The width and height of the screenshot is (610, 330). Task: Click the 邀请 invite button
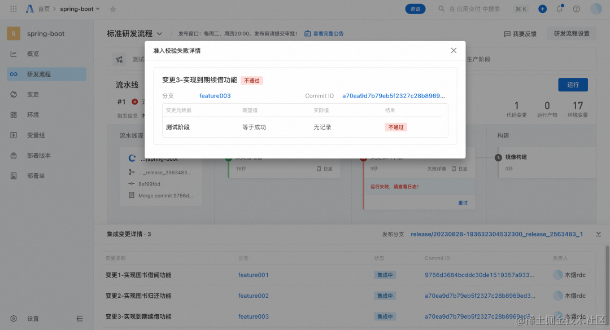(x=415, y=9)
